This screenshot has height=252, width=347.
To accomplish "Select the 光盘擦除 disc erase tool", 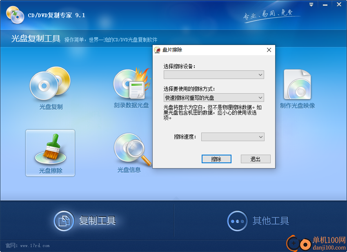I will 50,153.
